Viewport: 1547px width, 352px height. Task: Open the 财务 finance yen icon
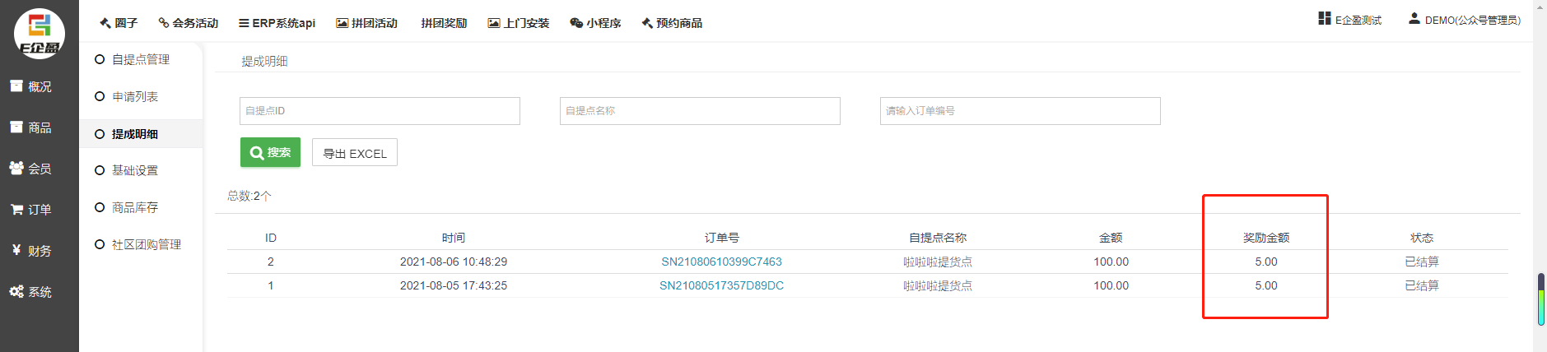(x=16, y=250)
